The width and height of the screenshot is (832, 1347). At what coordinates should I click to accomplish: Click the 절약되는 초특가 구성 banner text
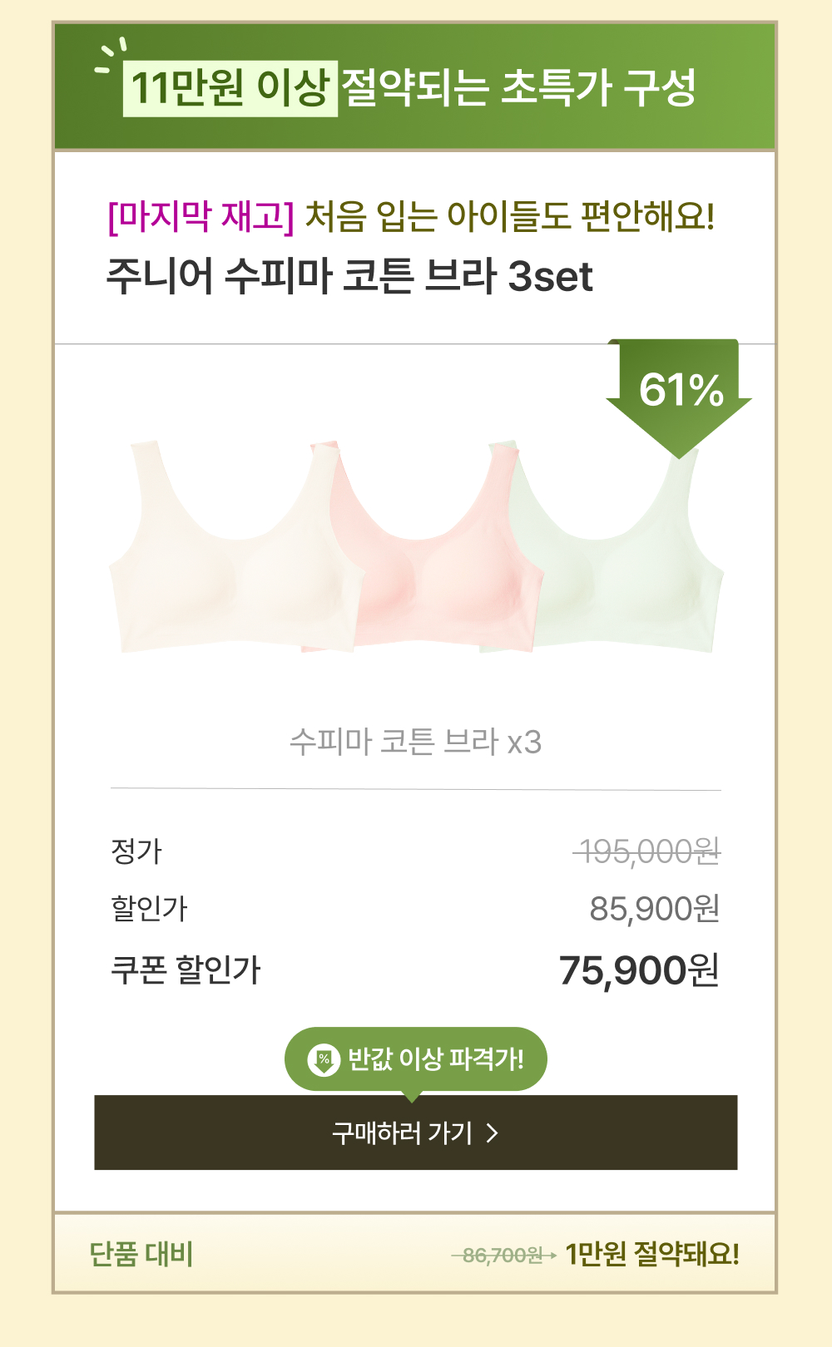click(x=518, y=88)
